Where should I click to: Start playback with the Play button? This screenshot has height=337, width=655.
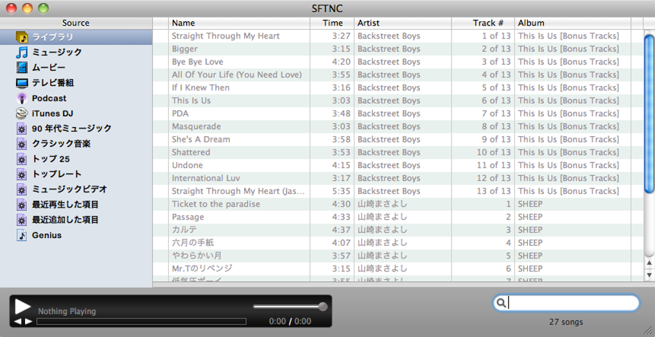[22, 306]
